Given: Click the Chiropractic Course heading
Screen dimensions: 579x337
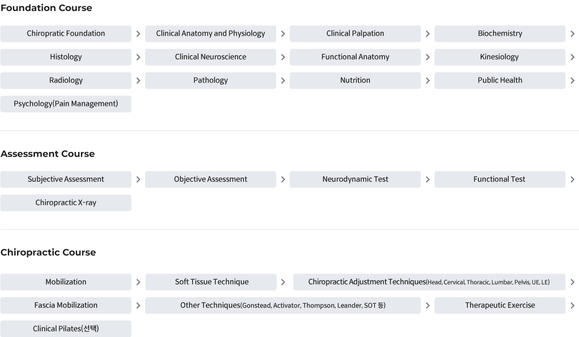Looking at the screenshot, I should pyautogui.click(x=48, y=253).
